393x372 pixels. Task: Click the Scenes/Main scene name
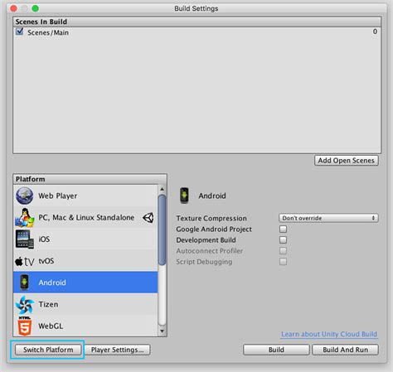pos(48,32)
